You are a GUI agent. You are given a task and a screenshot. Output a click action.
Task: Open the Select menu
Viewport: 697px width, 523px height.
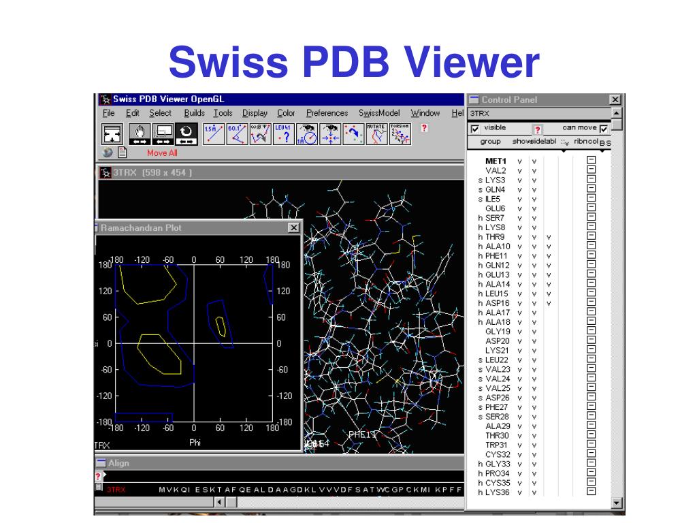coord(160,113)
